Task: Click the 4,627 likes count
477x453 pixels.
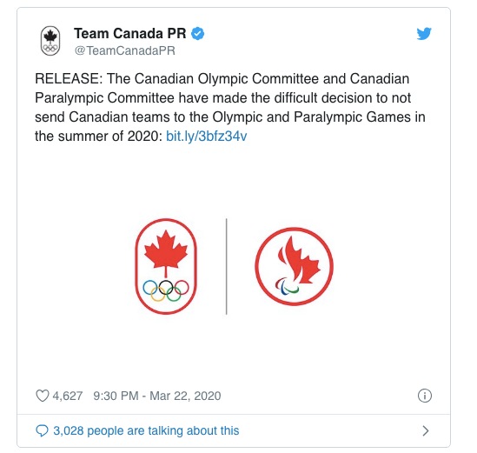Action: 68,396
